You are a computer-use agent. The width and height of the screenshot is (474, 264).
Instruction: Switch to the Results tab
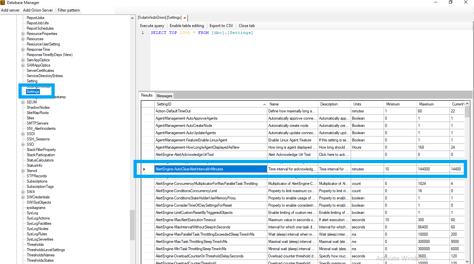point(146,96)
